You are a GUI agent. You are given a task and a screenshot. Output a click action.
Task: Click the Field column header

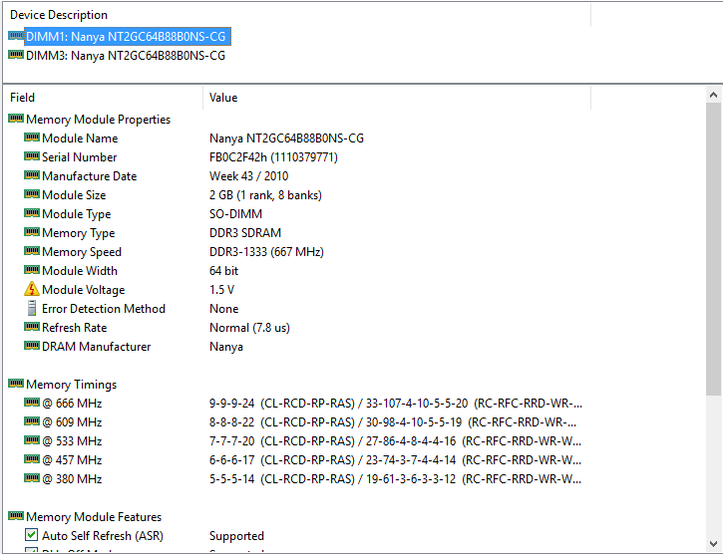(x=103, y=98)
